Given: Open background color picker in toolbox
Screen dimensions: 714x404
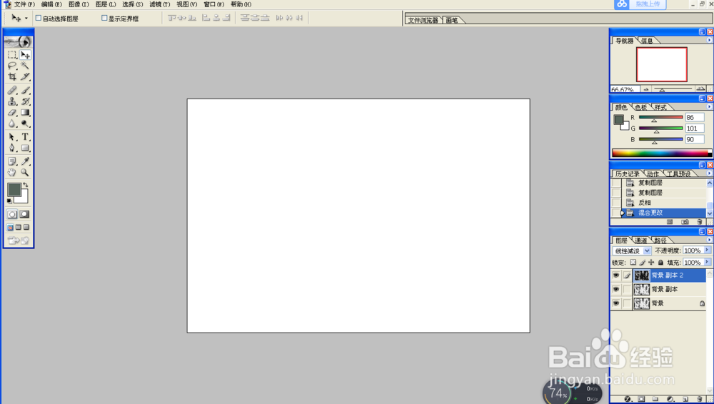Looking at the screenshot, I should [x=24, y=199].
